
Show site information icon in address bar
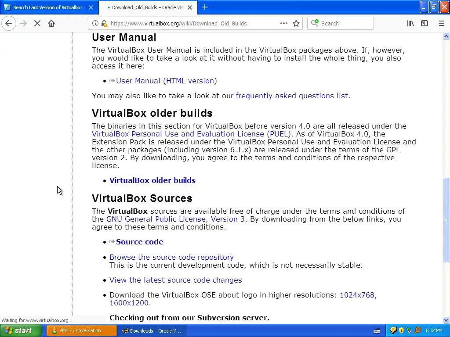[x=95, y=24]
